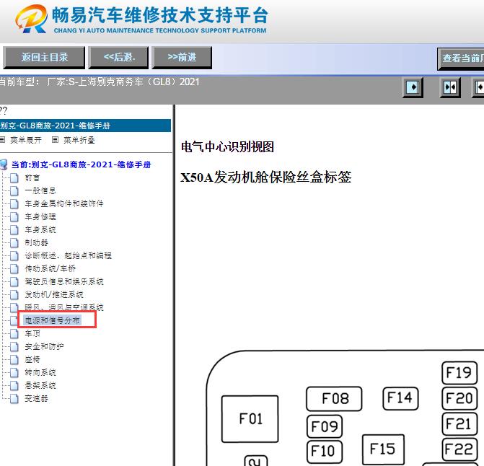The image size is (484, 466).
Task: Open the 安全和防护 chapter
Action: click(x=44, y=346)
